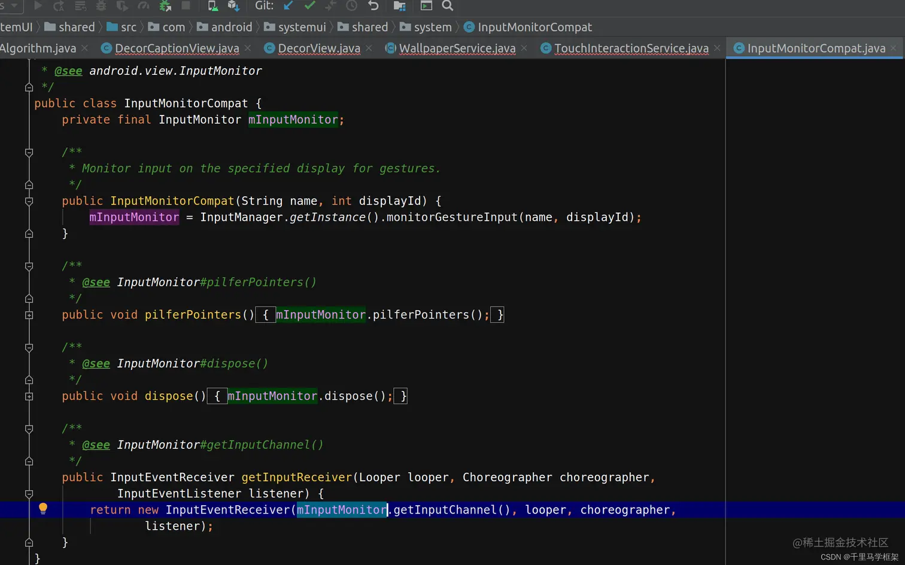Click the src breadcrumb folder
The height and width of the screenshot is (565, 905).
point(122,27)
